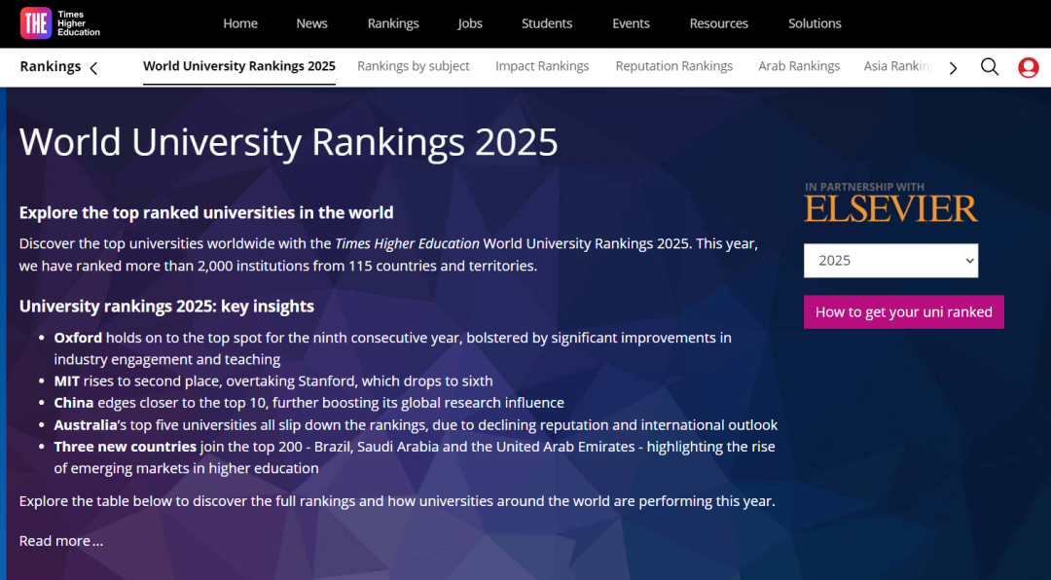Open the Solutions menu
Viewport: 1051px width, 580px height.
[815, 23]
